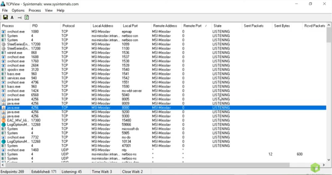Click the EAC_MW process orange icon

[x=4, y=121]
